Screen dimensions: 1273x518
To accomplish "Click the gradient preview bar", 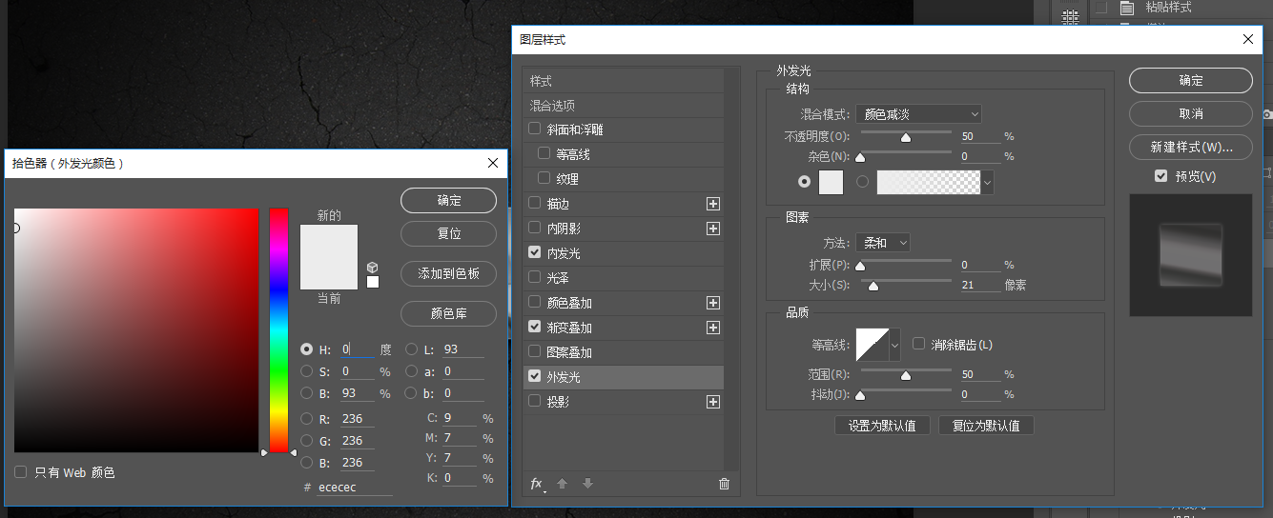I will point(929,182).
